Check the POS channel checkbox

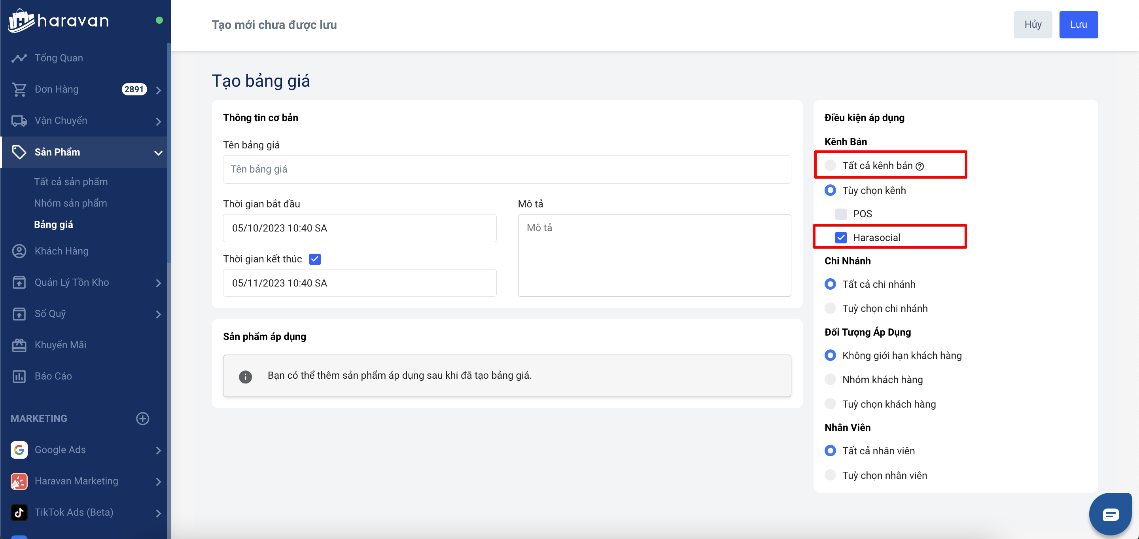[840, 214]
